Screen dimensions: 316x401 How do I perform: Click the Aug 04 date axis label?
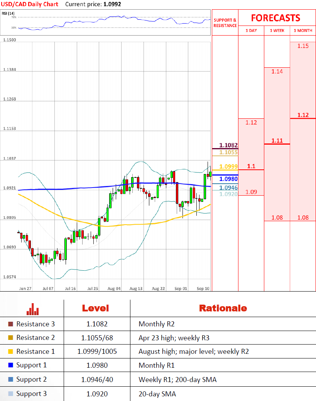(114, 288)
